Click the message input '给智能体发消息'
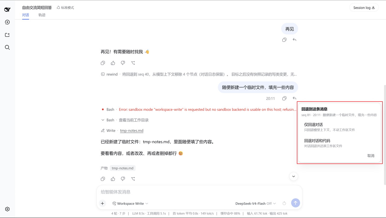The image size is (386, 218). [199, 192]
